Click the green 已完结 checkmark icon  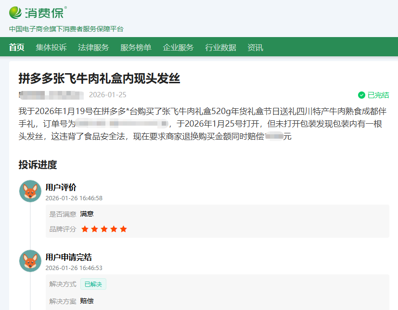coord(361,95)
